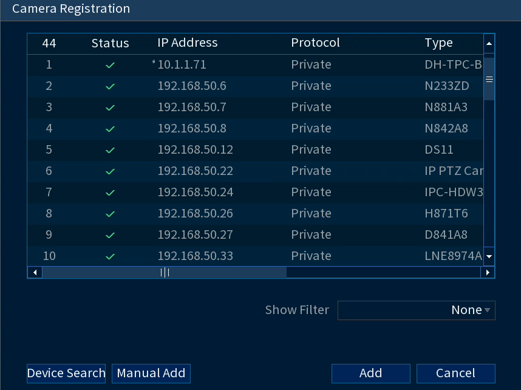
Task: Click the horizontal scrollbar thumb
Action: pyautogui.click(x=165, y=273)
